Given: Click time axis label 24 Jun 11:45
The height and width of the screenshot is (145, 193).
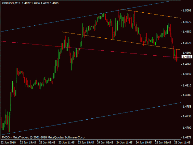Looking at the screenshot, I should (124, 143).
